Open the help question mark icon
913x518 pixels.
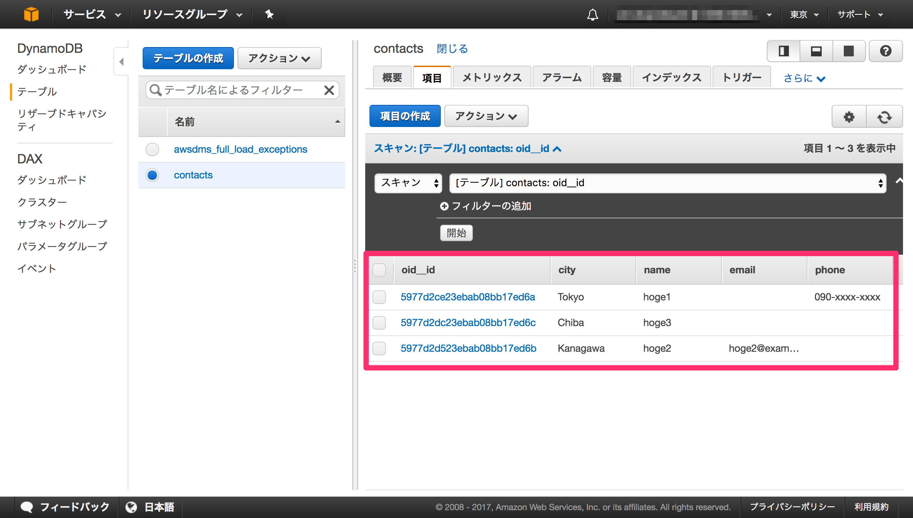pos(886,51)
